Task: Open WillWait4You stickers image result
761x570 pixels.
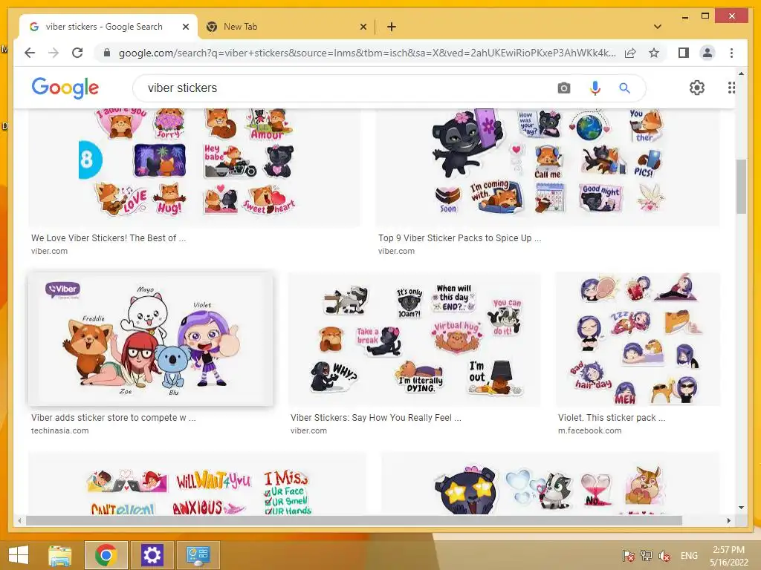Action: (198, 483)
